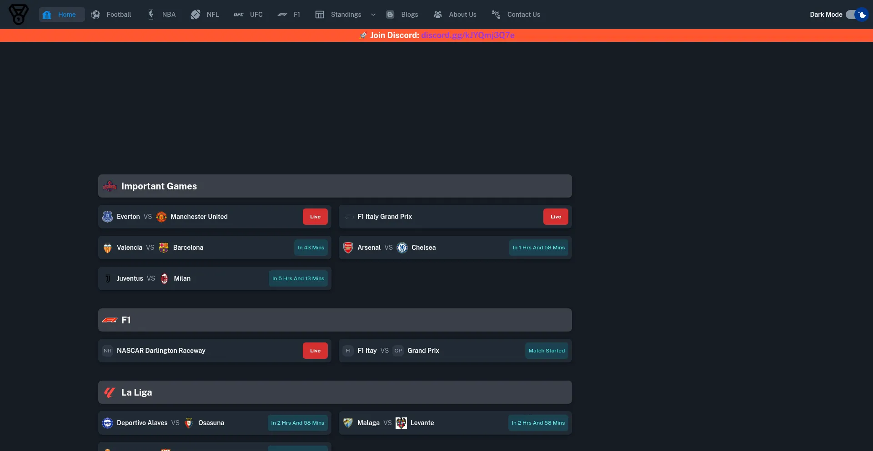Click Deportivo Alaves match time badge
Viewport: 873px width, 451px height.
click(x=298, y=423)
